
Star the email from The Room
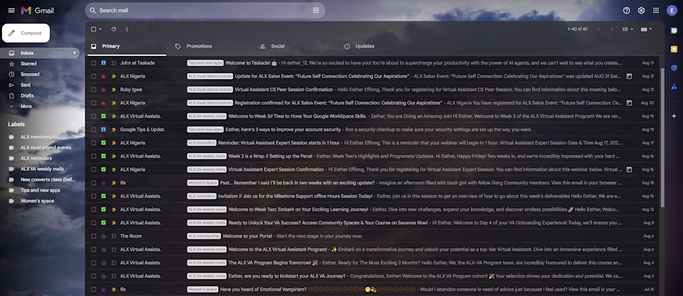[x=103, y=236]
